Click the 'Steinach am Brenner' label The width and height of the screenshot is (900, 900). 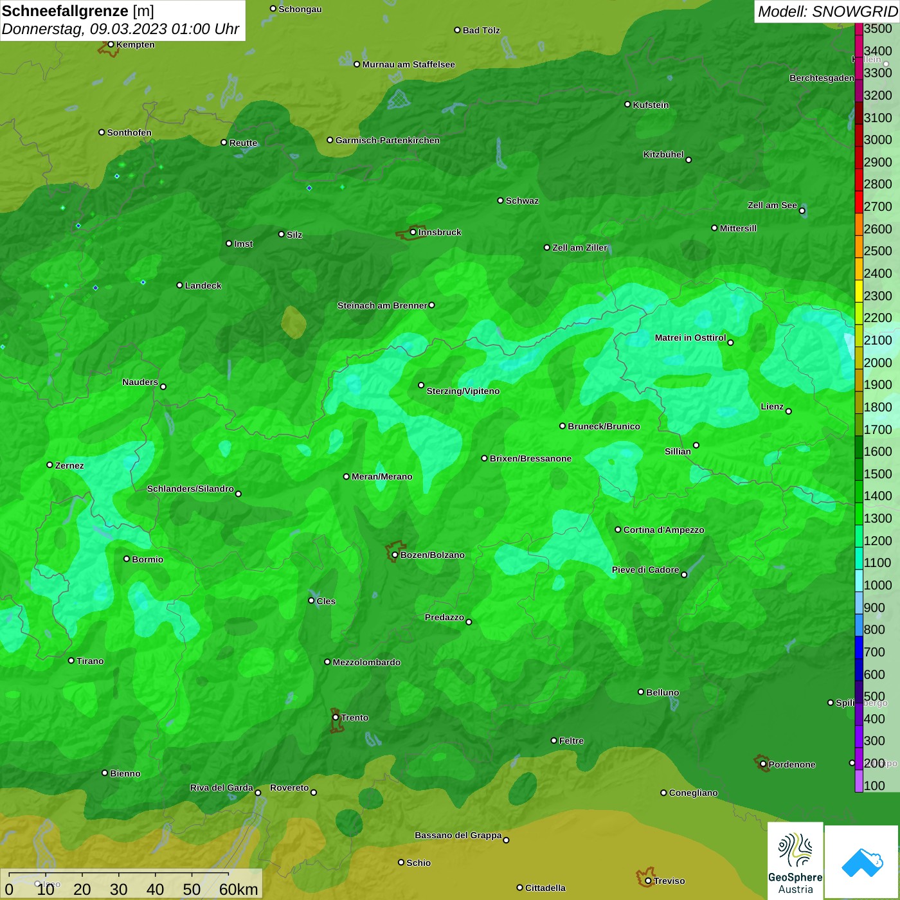(382, 305)
